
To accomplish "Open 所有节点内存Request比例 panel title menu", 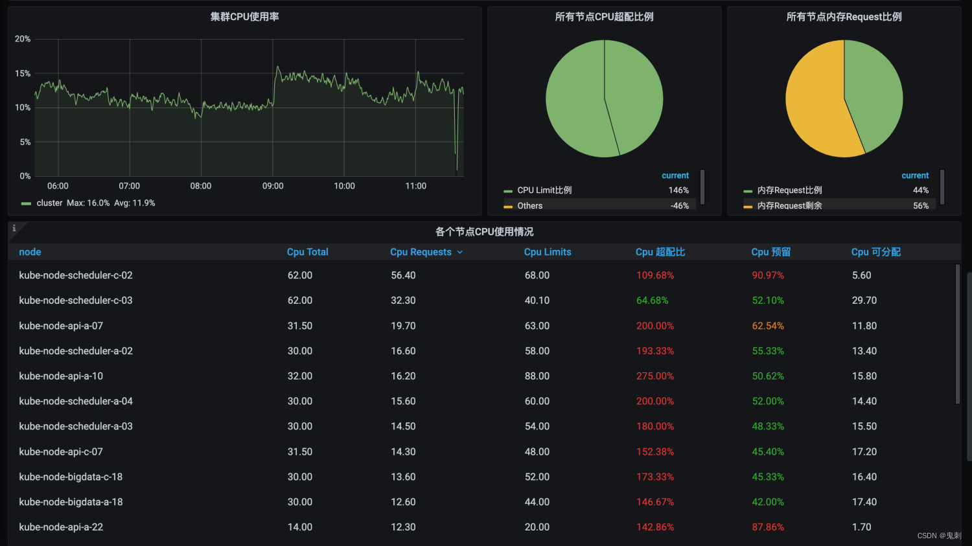I will (x=844, y=17).
